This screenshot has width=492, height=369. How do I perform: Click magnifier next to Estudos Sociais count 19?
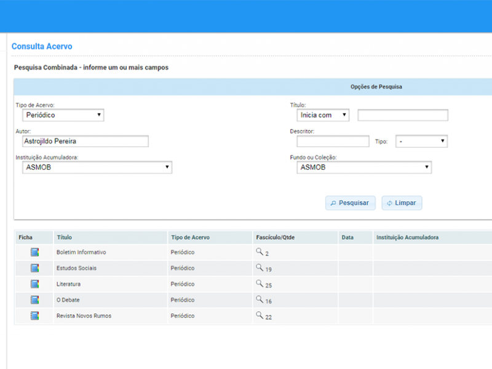point(260,268)
